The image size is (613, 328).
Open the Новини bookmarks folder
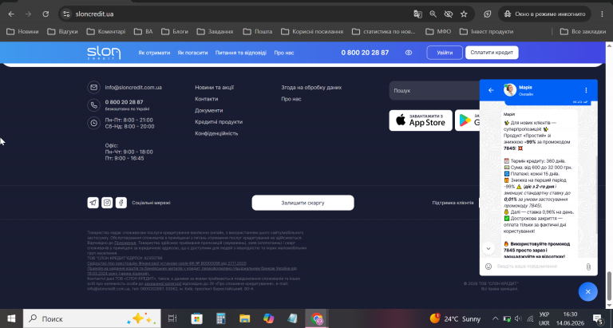22,32
